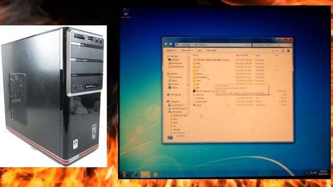Click the address bar refresh button

click(x=250, y=45)
